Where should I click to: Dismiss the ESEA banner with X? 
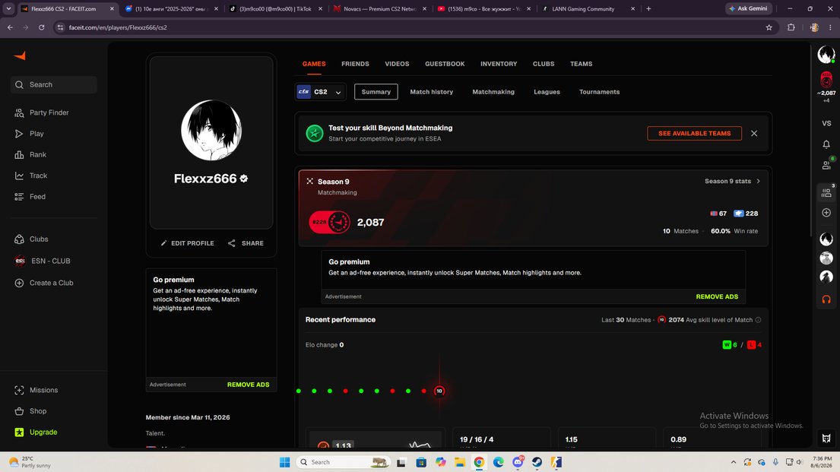click(x=754, y=134)
